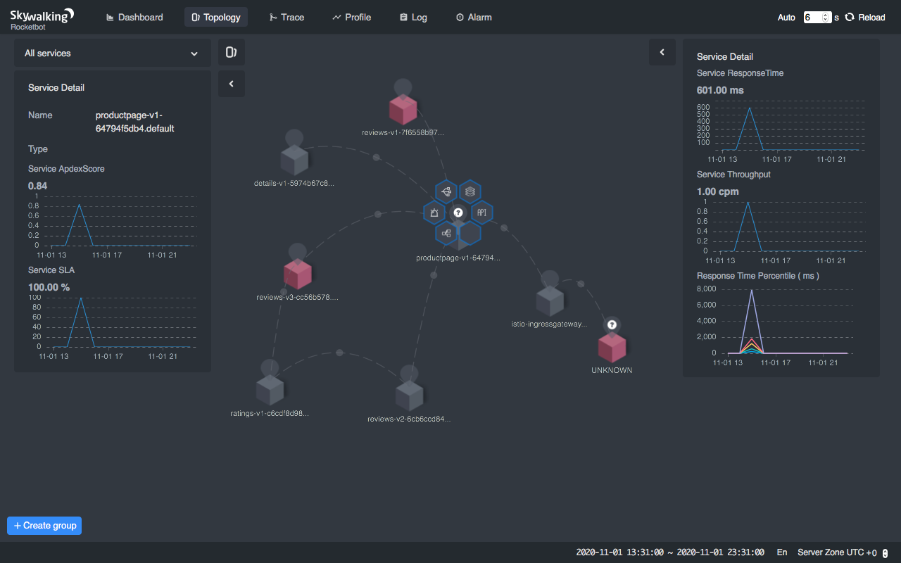901x563 pixels.
Task: Click the API hexagon icon on productpage node
Action: click(x=482, y=213)
